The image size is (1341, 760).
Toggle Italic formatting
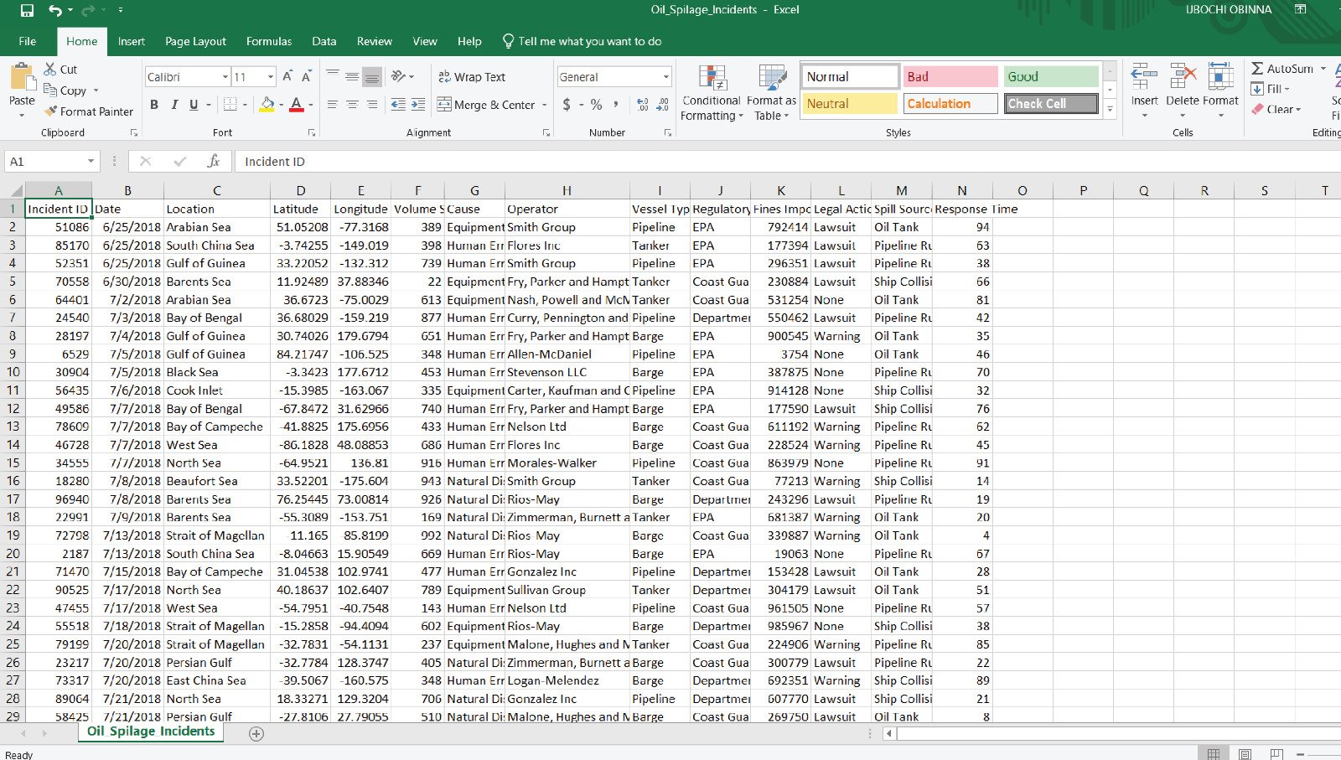[x=174, y=105]
